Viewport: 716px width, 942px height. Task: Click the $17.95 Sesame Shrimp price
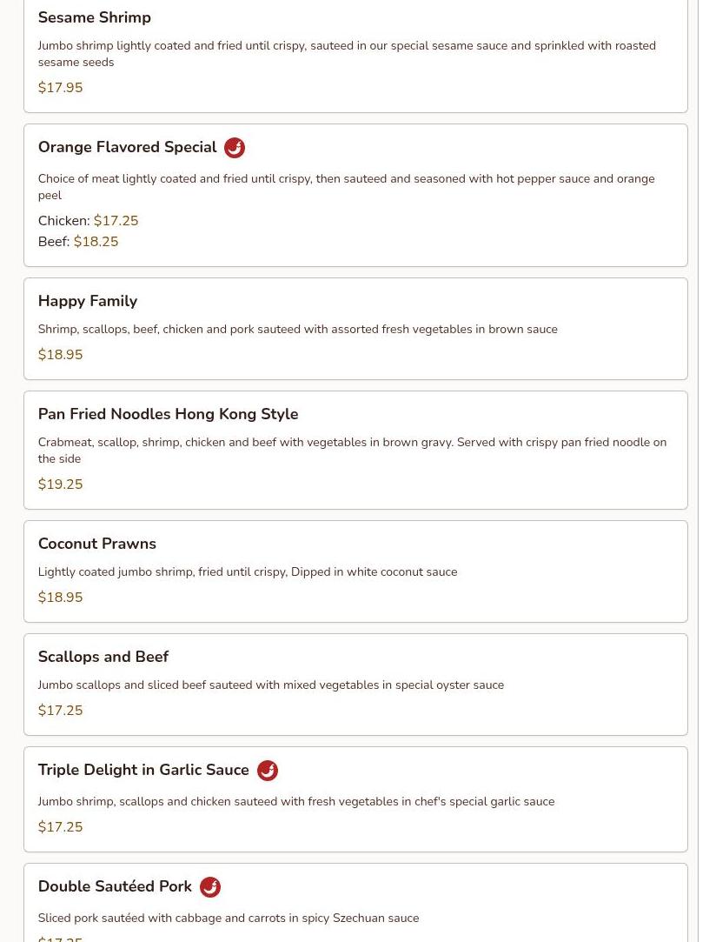click(x=60, y=87)
